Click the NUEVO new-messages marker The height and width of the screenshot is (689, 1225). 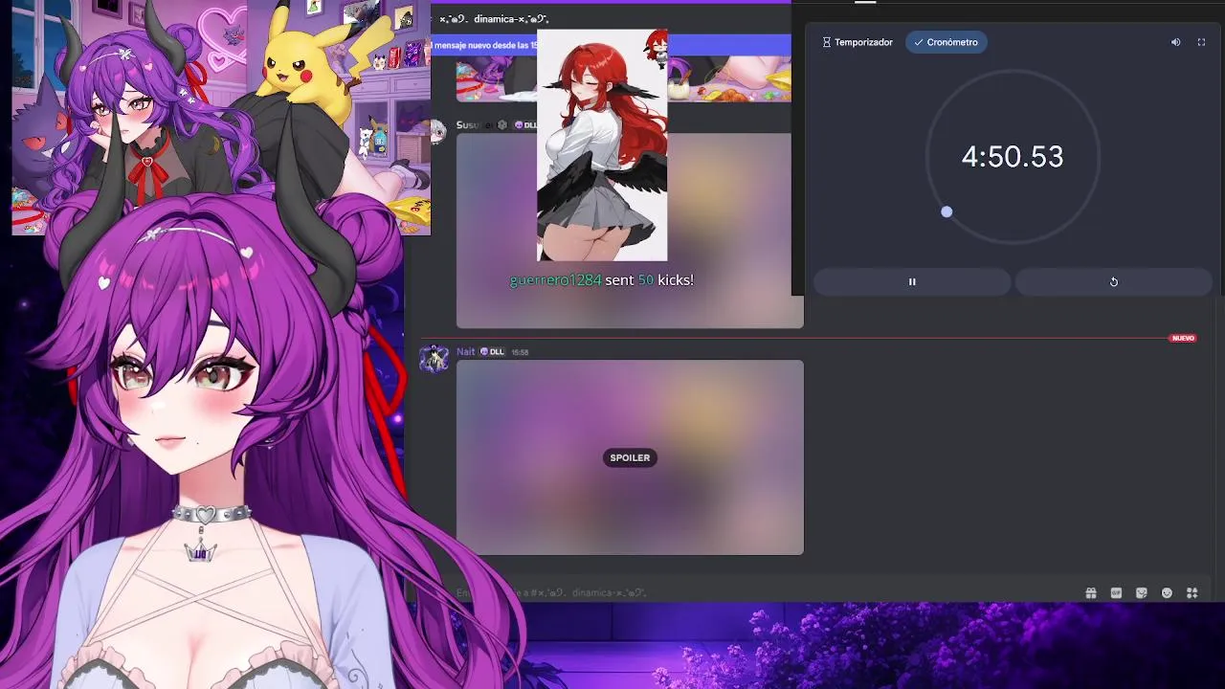click(1183, 338)
